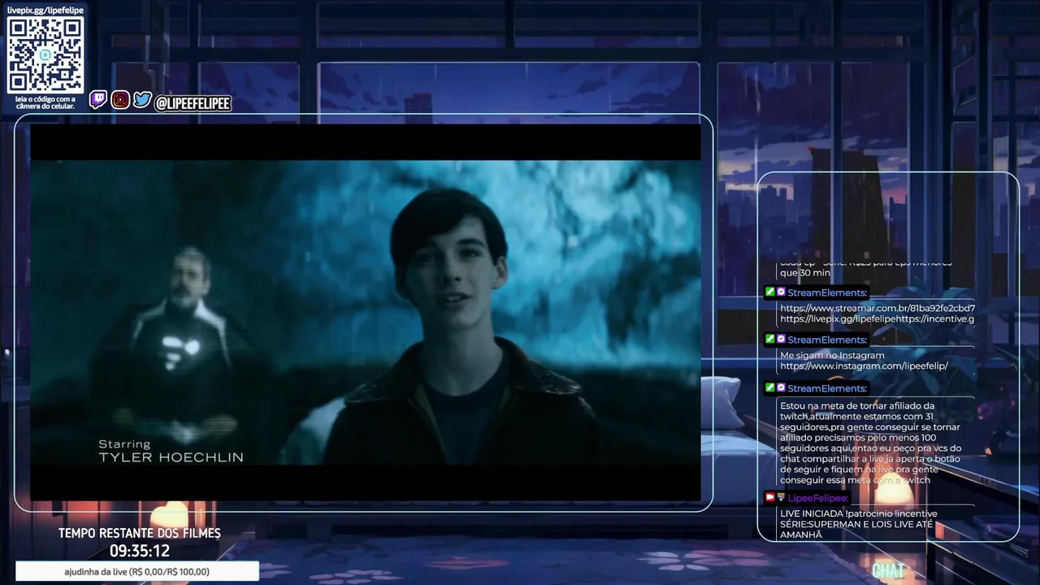
Task: Click the second badge beside LipeeFelipee's name
Action: point(781,497)
